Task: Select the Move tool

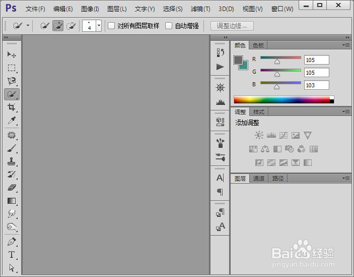Action: click(12, 54)
